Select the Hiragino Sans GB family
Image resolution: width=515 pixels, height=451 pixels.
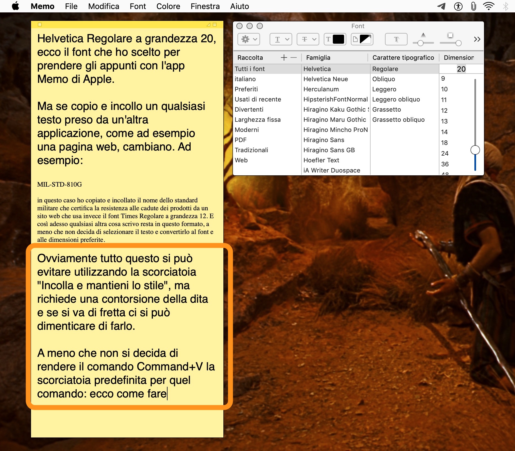click(x=336, y=150)
